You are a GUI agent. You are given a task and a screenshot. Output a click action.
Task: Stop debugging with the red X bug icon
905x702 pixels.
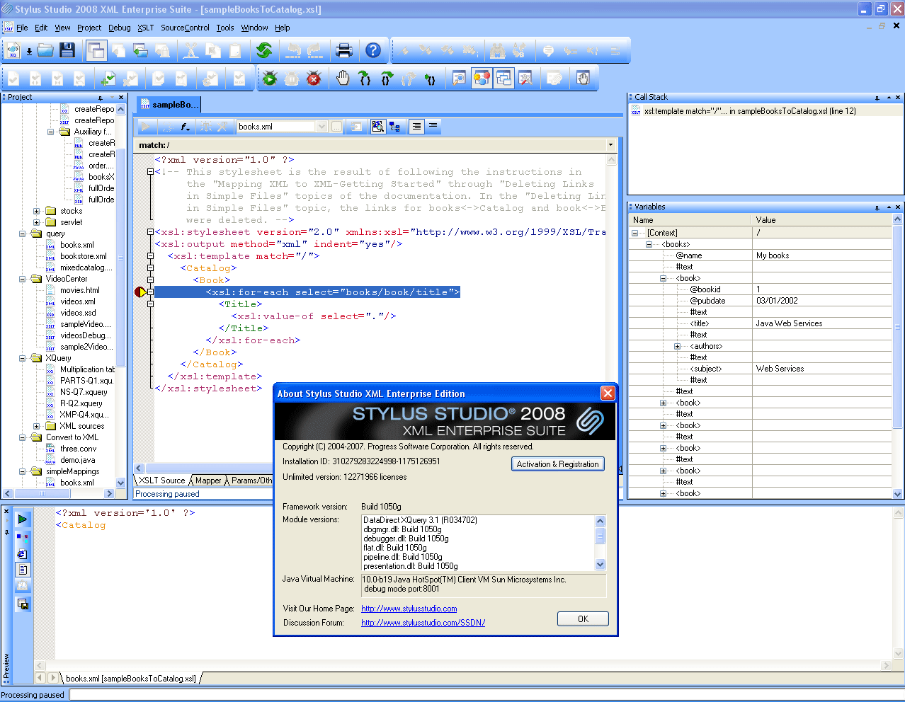(314, 79)
